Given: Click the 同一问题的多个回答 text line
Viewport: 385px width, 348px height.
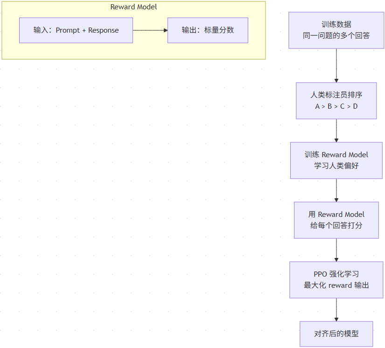Looking at the screenshot, I should [x=336, y=35].
